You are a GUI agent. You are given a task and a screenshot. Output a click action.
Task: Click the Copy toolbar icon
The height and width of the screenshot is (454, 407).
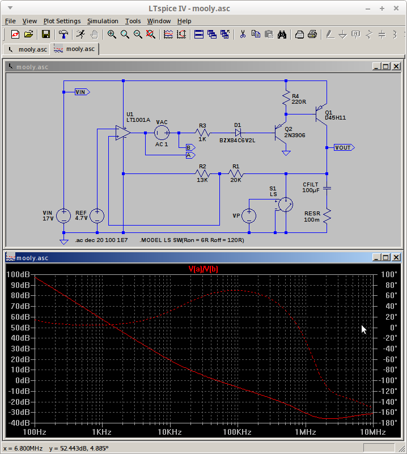tap(256, 35)
